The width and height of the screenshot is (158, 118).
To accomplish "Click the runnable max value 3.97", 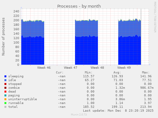I will [148, 103].
